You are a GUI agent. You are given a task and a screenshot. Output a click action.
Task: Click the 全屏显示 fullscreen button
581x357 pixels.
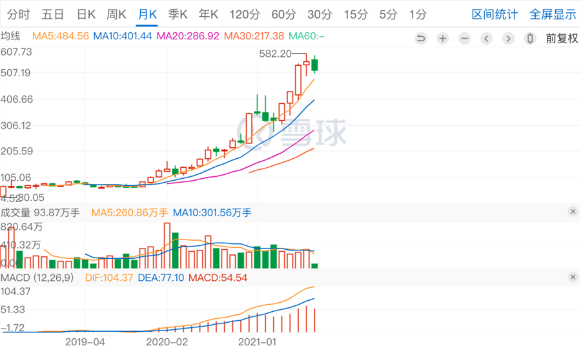(x=553, y=14)
